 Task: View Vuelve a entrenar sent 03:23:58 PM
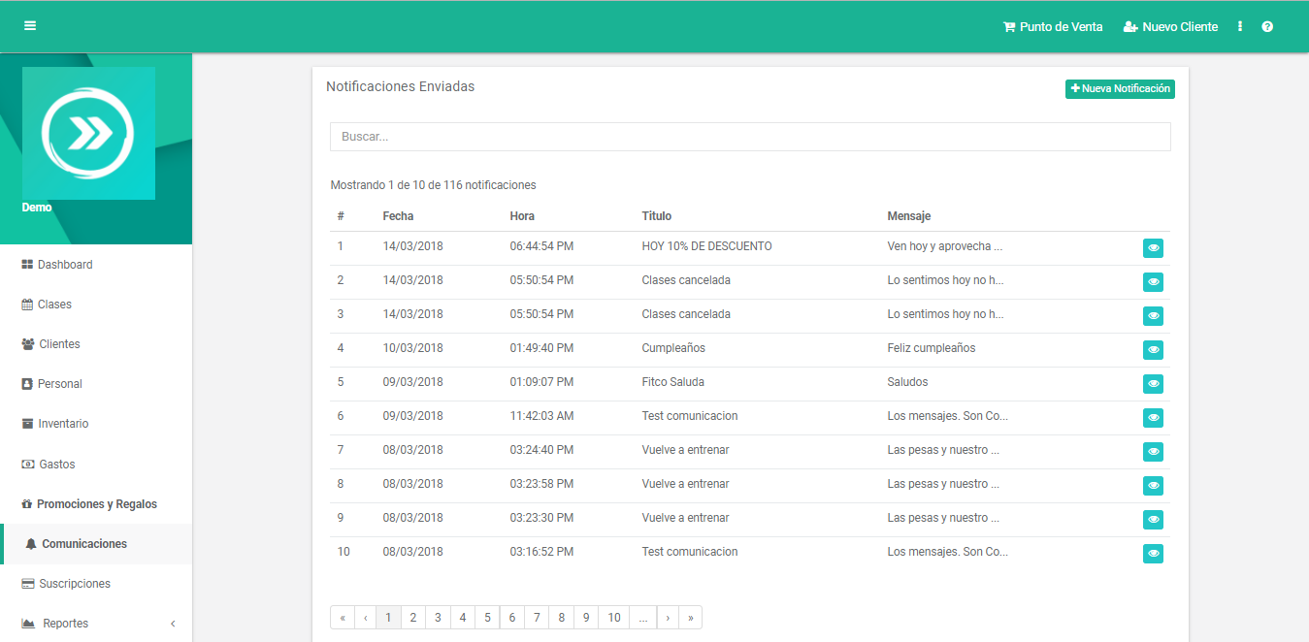tap(1153, 486)
